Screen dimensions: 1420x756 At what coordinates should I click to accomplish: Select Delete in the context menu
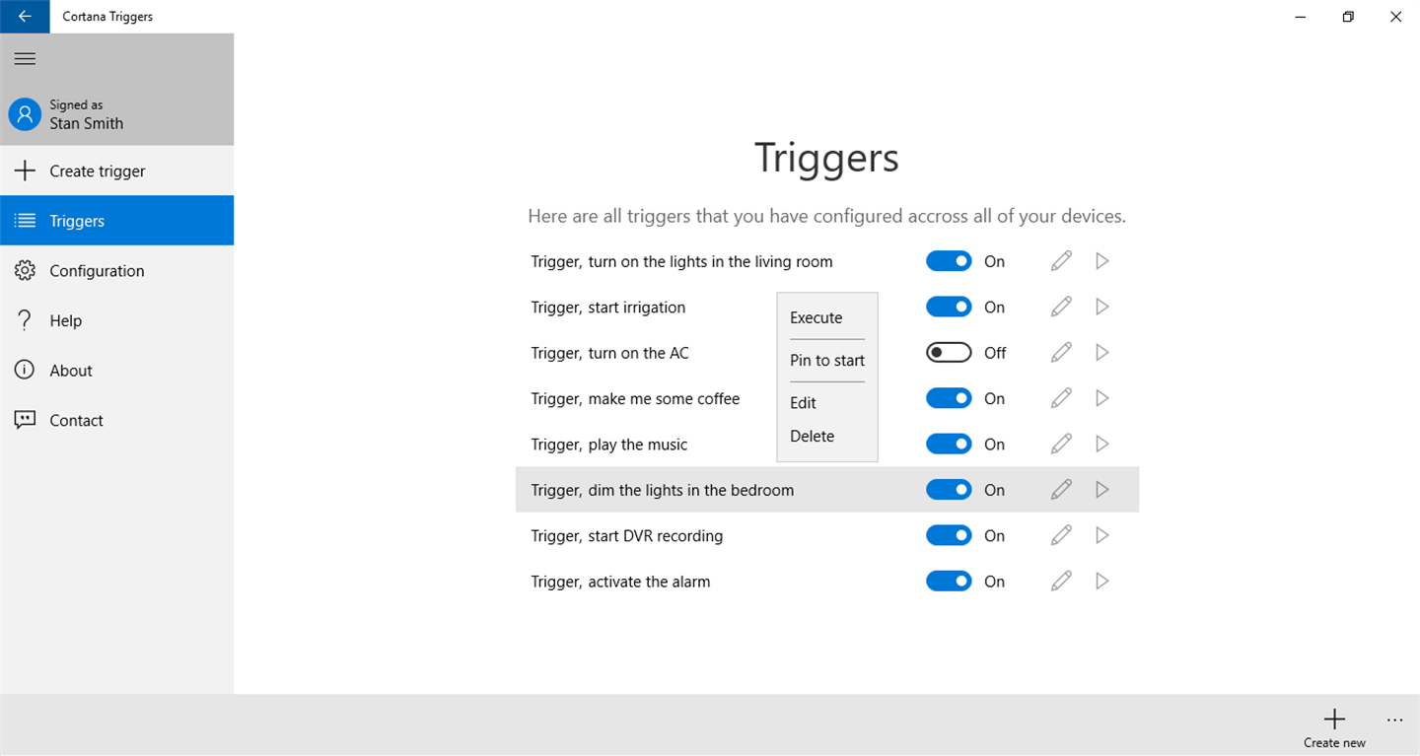pyautogui.click(x=813, y=437)
